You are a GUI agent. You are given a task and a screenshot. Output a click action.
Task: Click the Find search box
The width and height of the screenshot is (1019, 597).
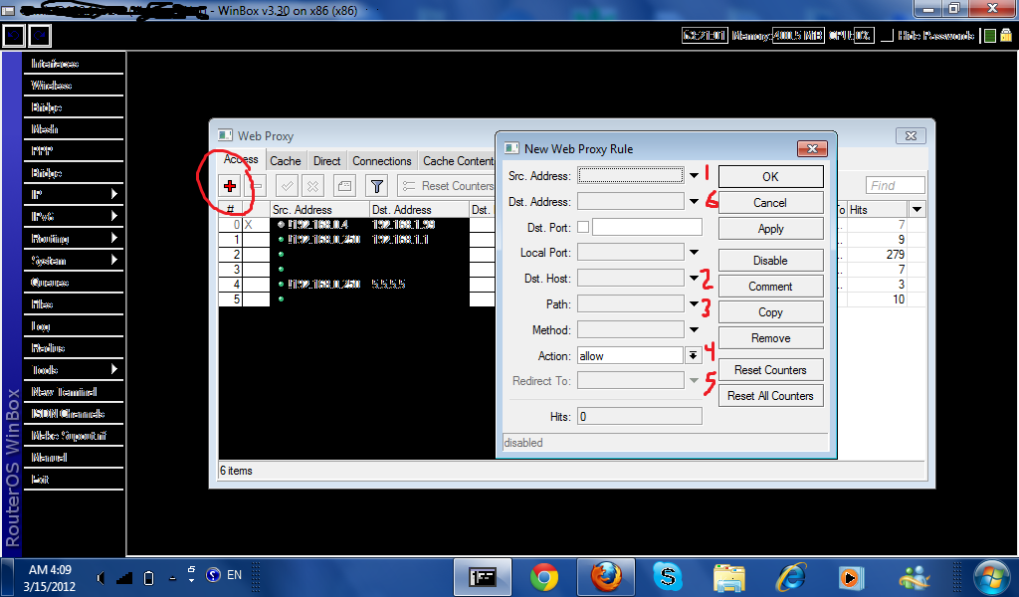pos(895,186)
